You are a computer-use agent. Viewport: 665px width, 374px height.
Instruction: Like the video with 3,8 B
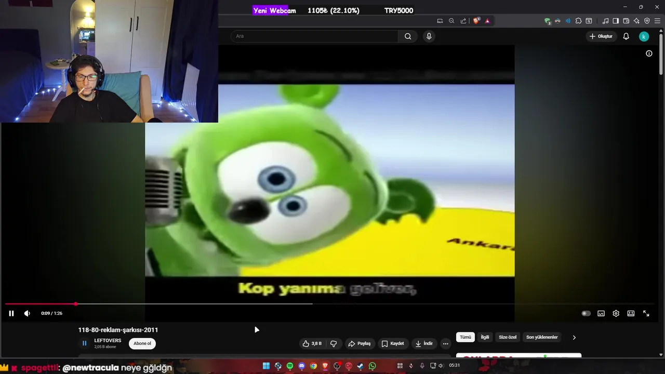312,343
